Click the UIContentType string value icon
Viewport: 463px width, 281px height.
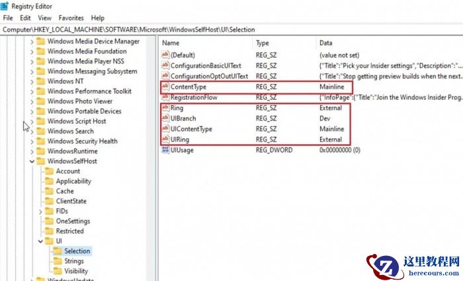pyautogui.click(x=165, y=129)
